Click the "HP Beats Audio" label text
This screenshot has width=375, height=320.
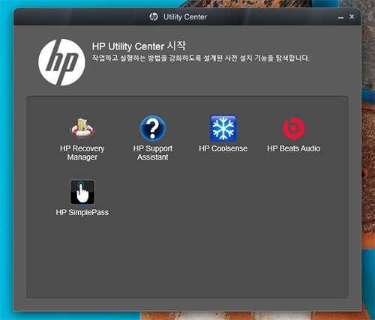(x=294, y=148)
